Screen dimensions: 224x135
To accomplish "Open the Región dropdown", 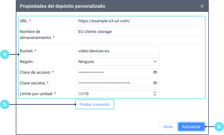I will click(118, 62).
